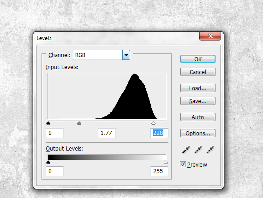Screen dimensions: 263x198
Task: Apply Auto levels adjustment
Action: tap(198, 117)
